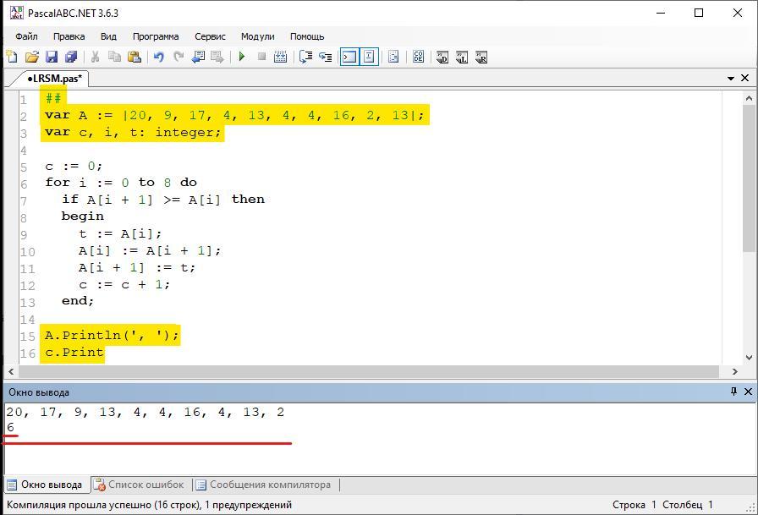The height and width of the screenshot is (515, 758).
Task: Toggle the output window button
Action: coord(349,57)
